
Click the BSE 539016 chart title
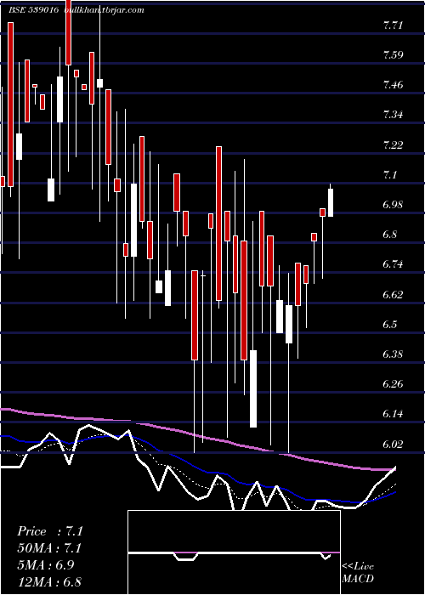[76, 10]
